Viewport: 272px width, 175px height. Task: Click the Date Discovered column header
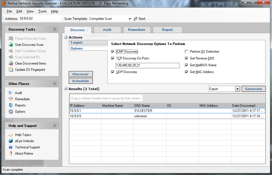(x=248, y=106)
